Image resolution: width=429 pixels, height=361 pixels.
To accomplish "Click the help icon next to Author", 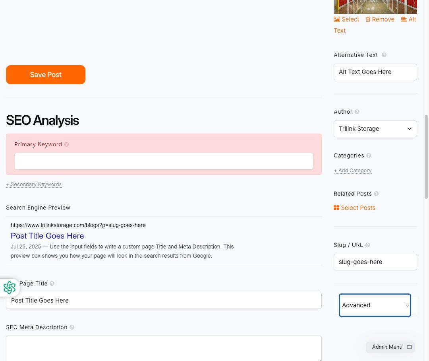I will tap(357, 112).
